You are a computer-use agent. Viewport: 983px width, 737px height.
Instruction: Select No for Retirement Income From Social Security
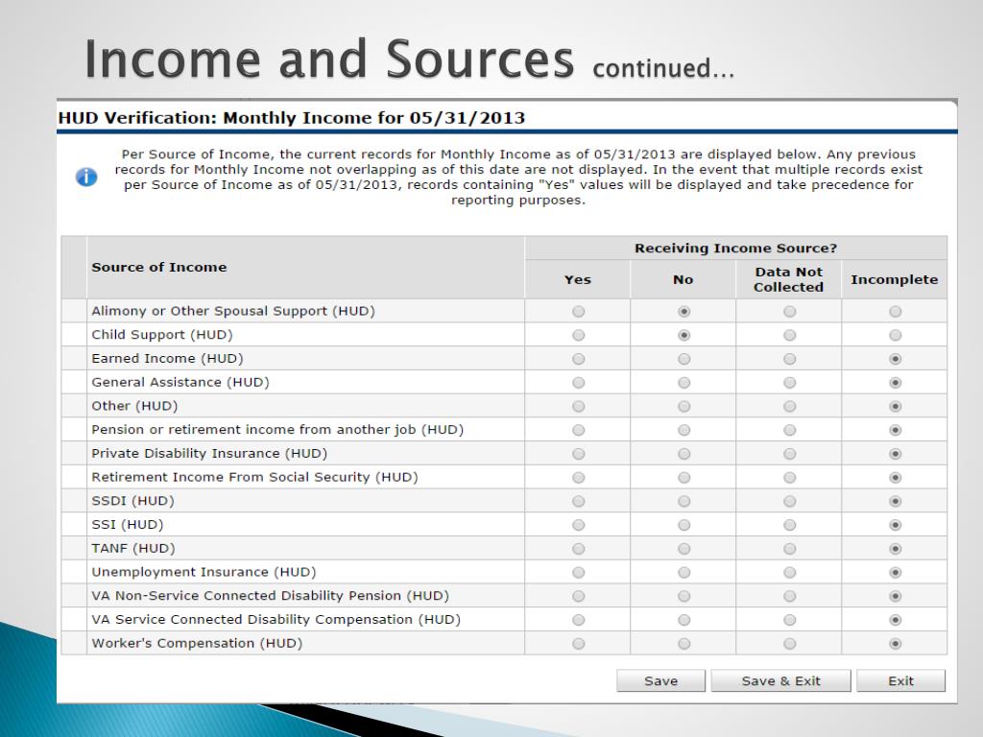pyautogui.click(x=683, y=478)
